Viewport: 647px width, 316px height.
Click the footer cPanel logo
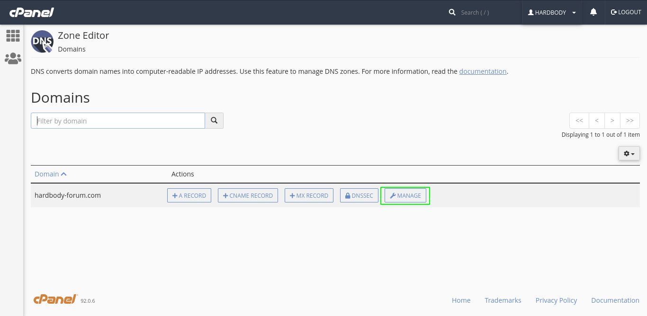(x=55, y=299)
